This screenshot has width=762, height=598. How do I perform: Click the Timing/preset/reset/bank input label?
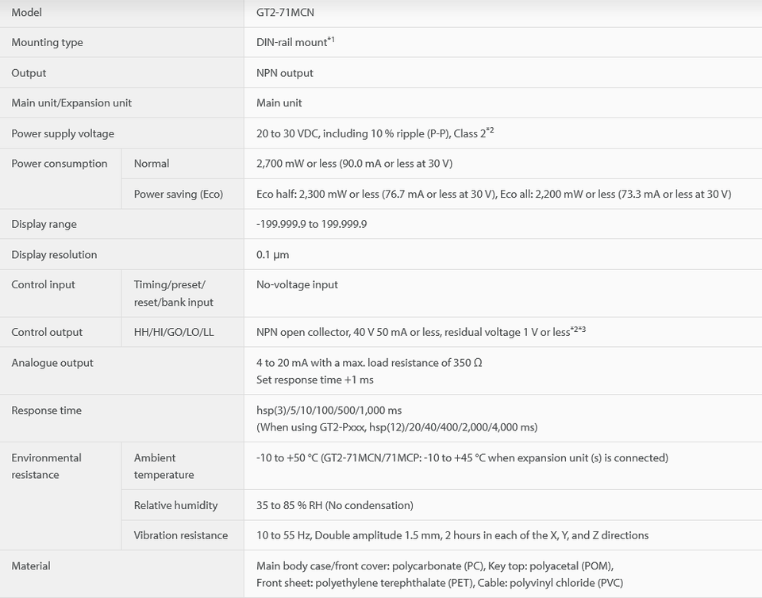coord(174,294)
